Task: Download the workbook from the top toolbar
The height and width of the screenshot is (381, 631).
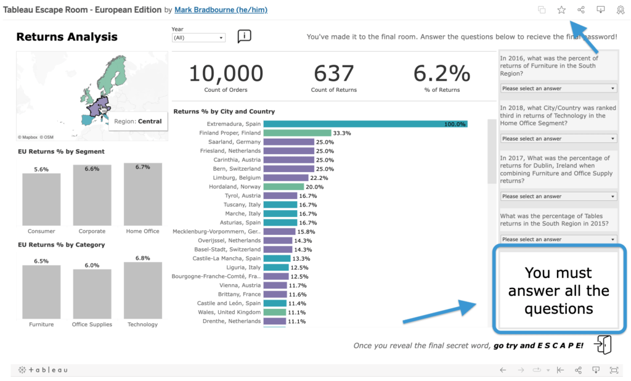Action: point(601,9)
